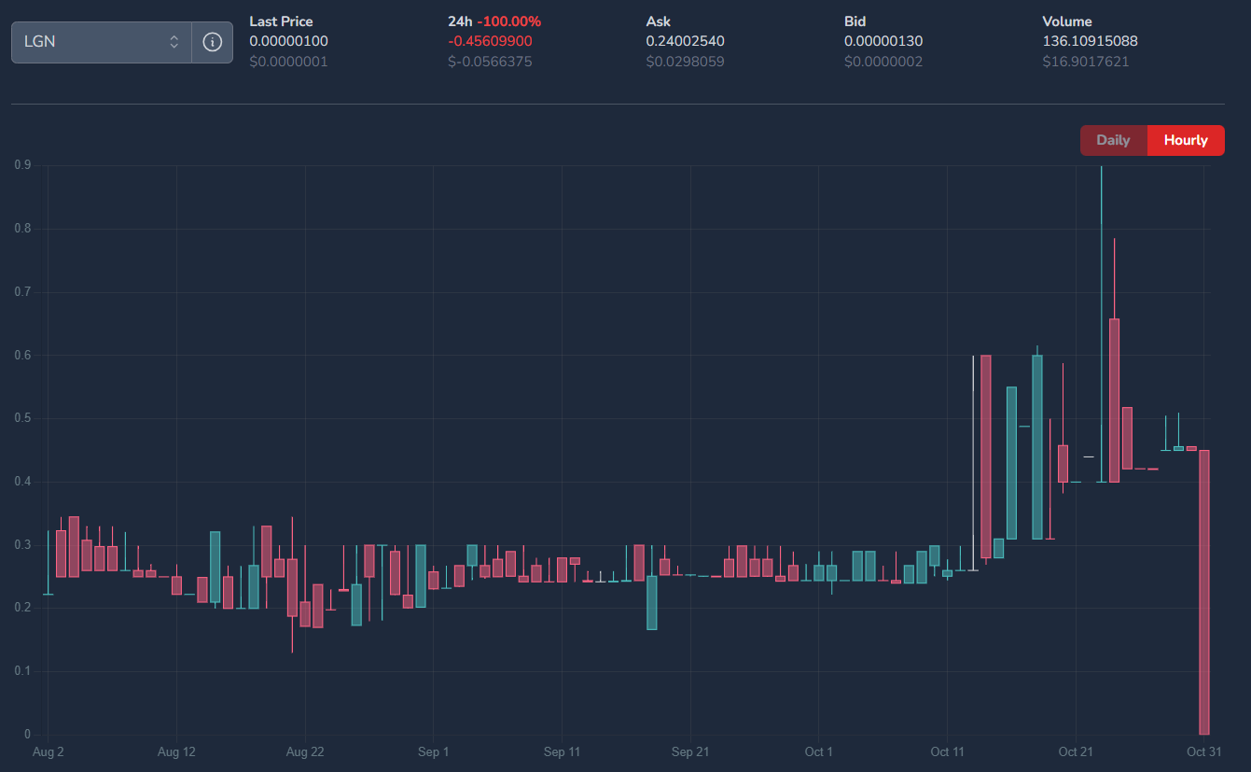
Task: Open the info icon next to LGN
Action: (213, 42)
